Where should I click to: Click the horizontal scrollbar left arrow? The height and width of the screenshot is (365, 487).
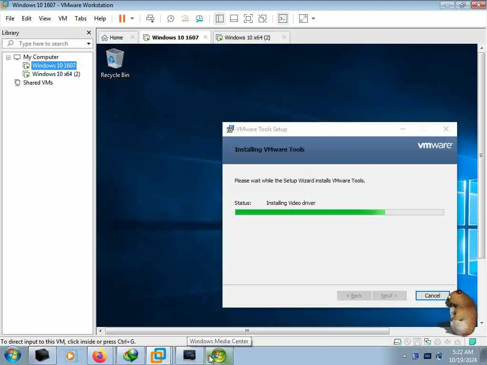point(100,331)
